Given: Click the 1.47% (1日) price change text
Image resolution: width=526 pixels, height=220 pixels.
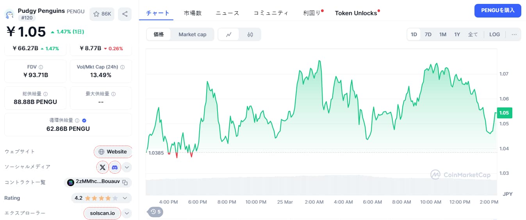Looking at the screenshot, I should [70, 32].
